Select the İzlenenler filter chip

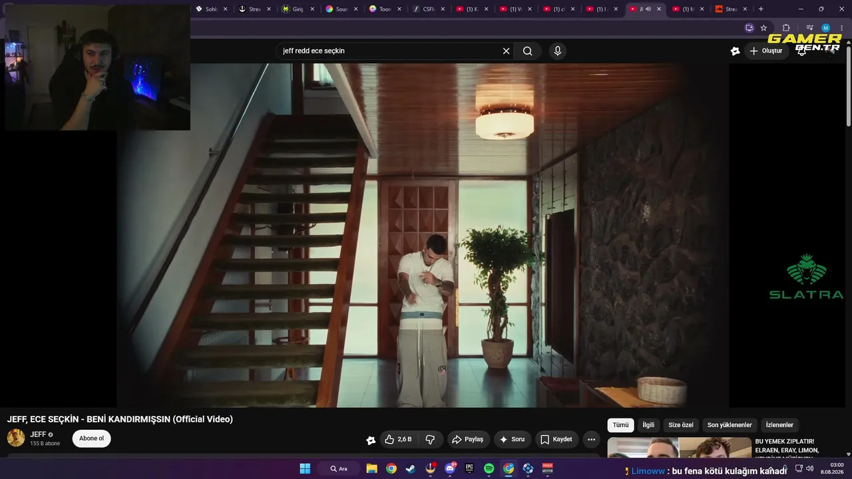coord(779,425)
